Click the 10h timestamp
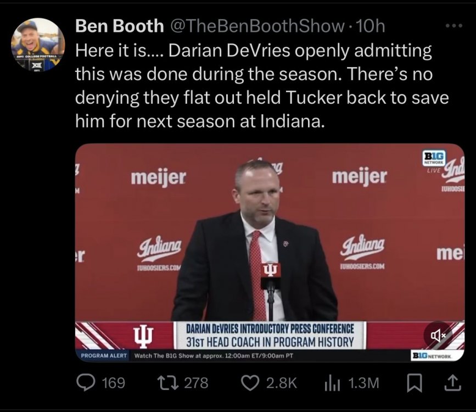This screenshot has width=476, height=412. (371, 25)
